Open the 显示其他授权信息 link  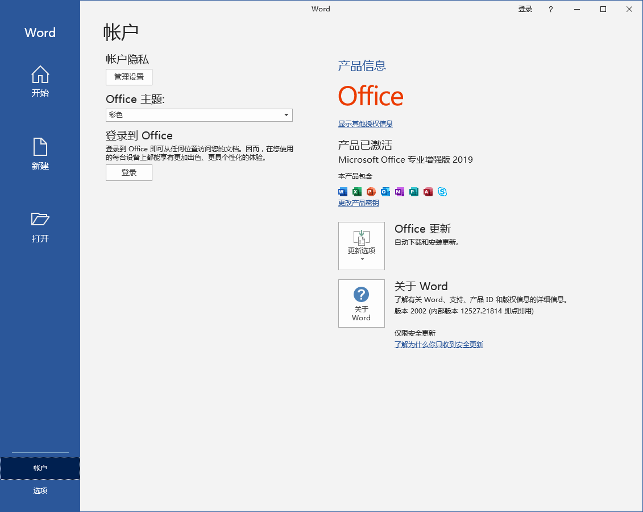click(366, 123)
